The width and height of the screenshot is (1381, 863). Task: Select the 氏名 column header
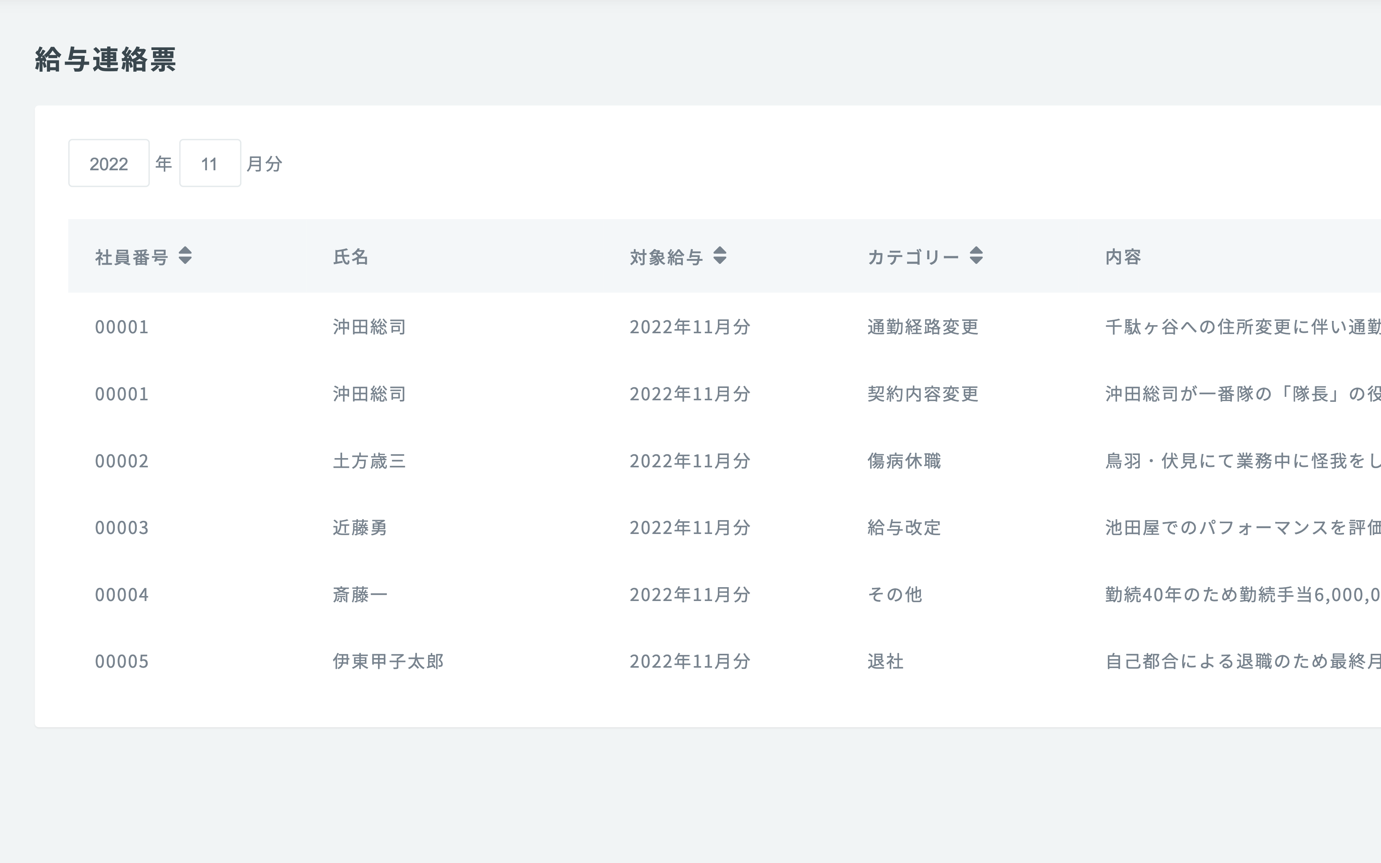point(350,257)
